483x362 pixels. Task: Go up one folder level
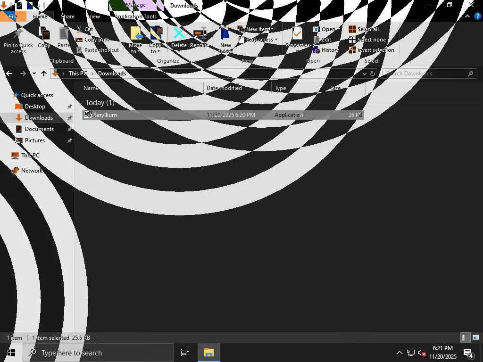click(x=44, y=73)
